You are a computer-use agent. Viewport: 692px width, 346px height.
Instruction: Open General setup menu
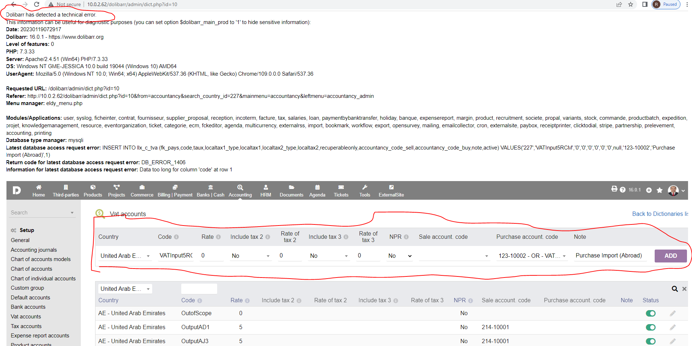tap(20, 240)
